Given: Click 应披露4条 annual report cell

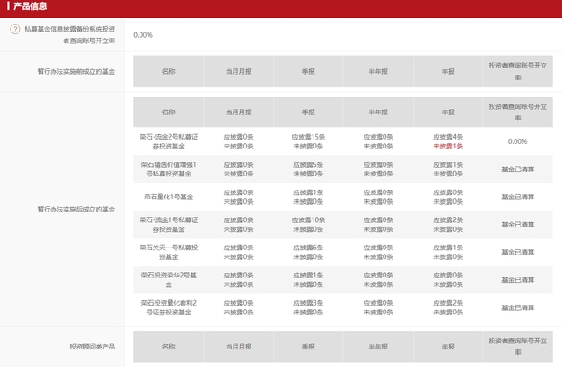Looking at the screenshot, I should tap(448, 136).
